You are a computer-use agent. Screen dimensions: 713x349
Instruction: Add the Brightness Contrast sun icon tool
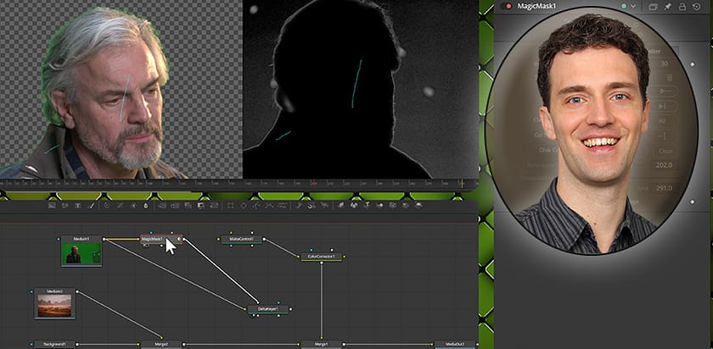point(134,206)
